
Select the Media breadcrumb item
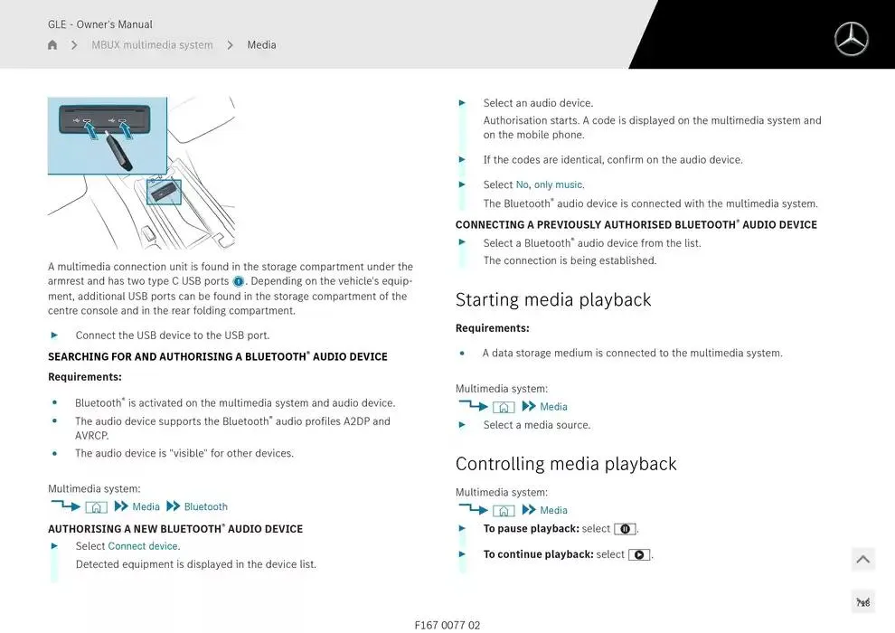(x=261, y=45)
